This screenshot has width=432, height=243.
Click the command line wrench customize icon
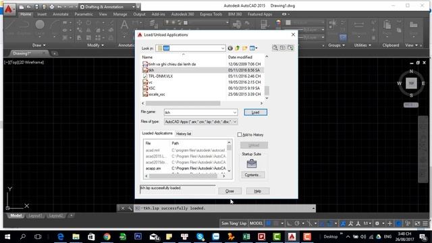(x=130, y=209)
